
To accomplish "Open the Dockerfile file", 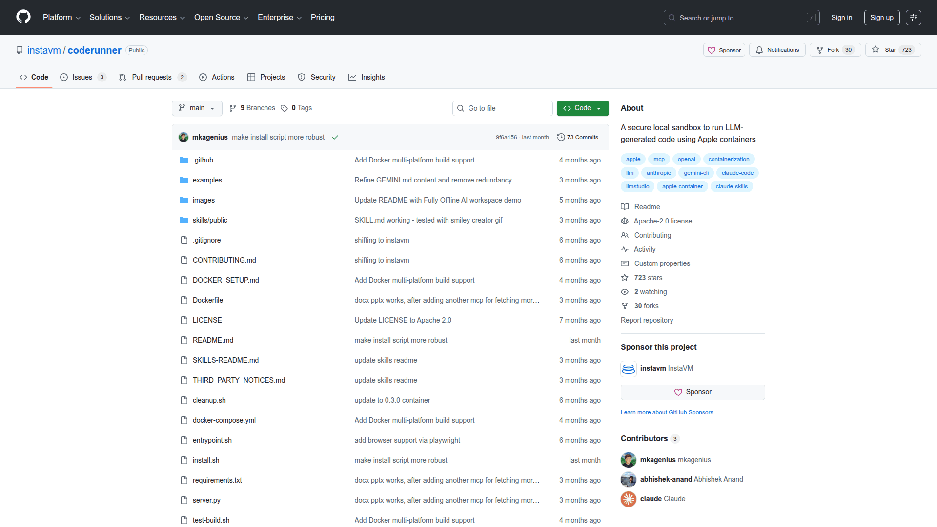I will point(207,300).
